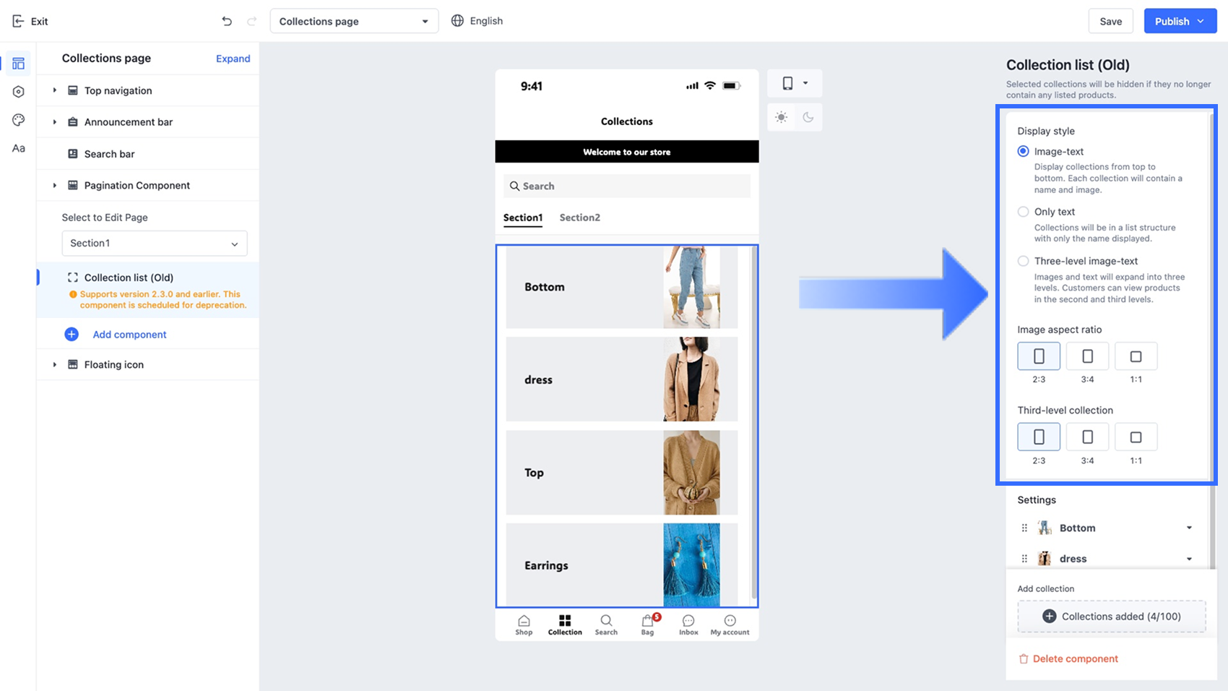Click the Save button
Image resolution: width=1228 pixels, height=691 pixels.
point(1110,21)
